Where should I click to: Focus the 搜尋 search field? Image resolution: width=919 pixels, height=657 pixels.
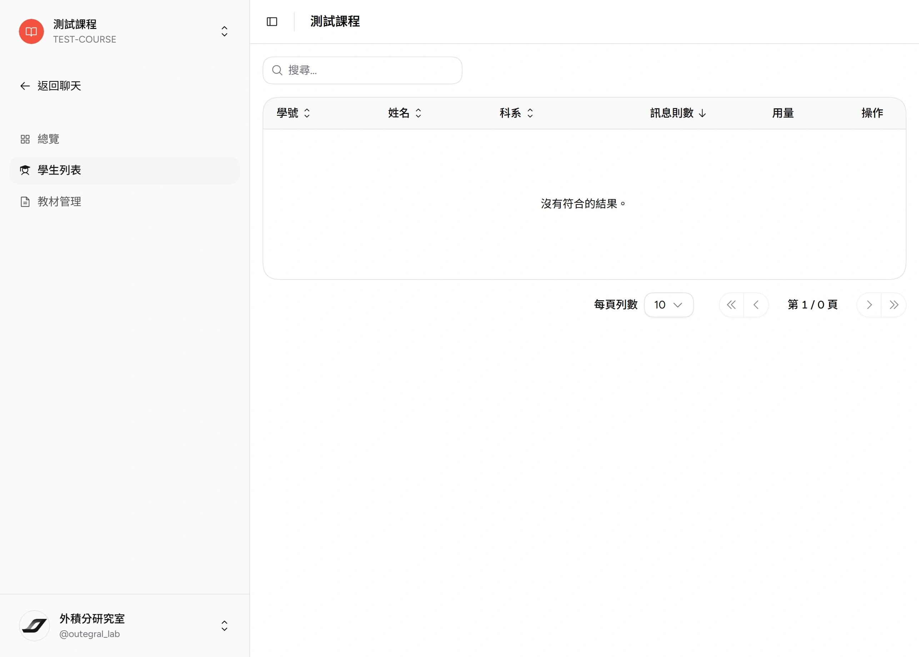tap(362, 70)
